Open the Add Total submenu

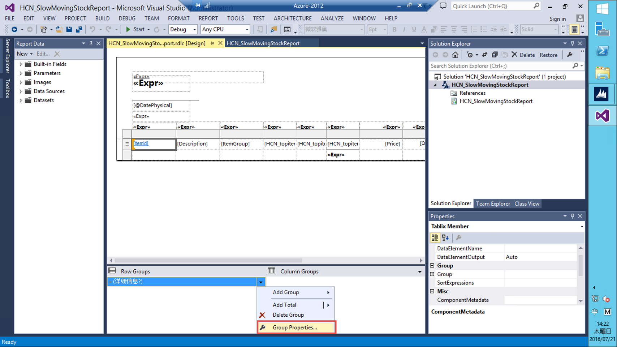tap(296, 305)
